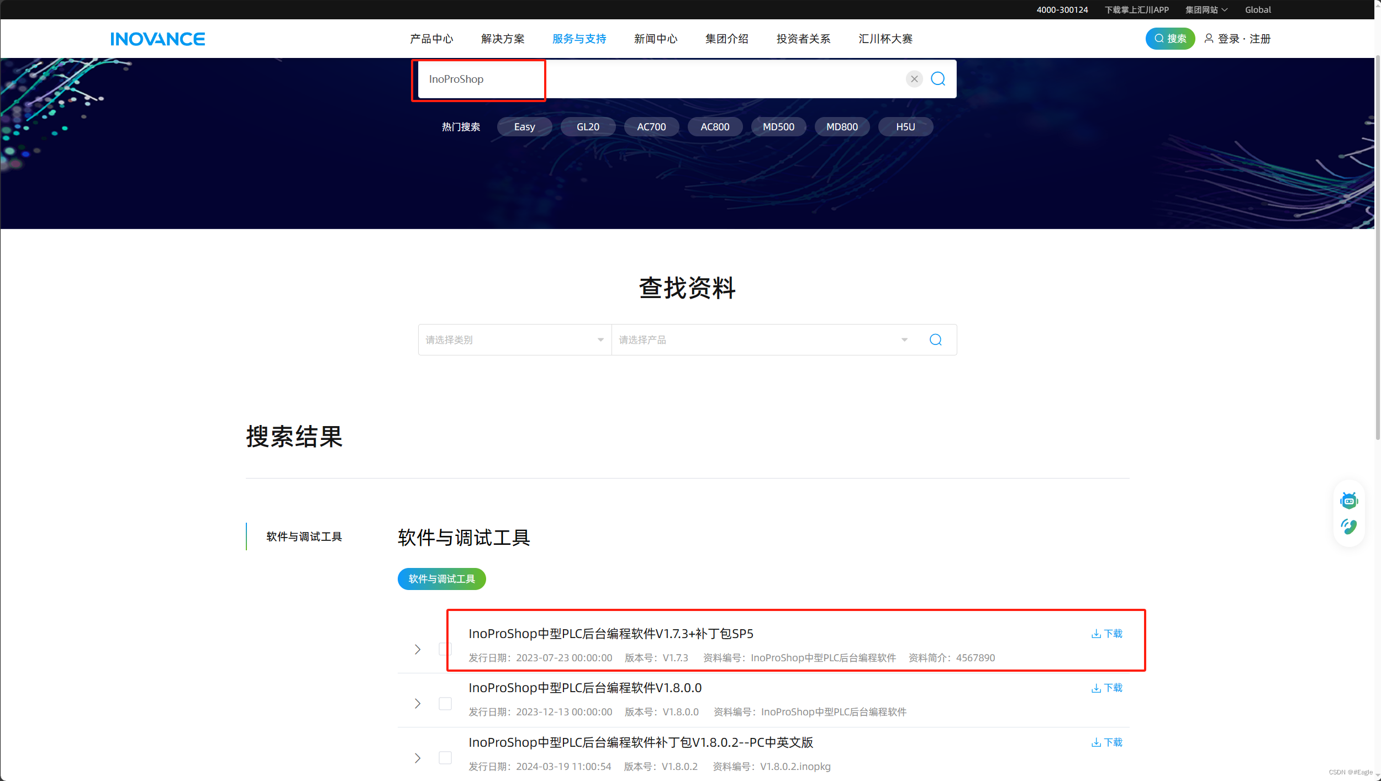Tick the checkbox for the V1.7.3+补丁包SP5 entry
This screenshot has height=781, width=1381.
[x=445, y=649]
